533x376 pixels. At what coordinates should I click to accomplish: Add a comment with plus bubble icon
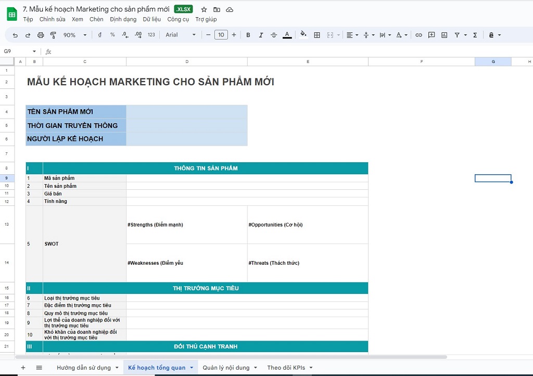(432, 35)
